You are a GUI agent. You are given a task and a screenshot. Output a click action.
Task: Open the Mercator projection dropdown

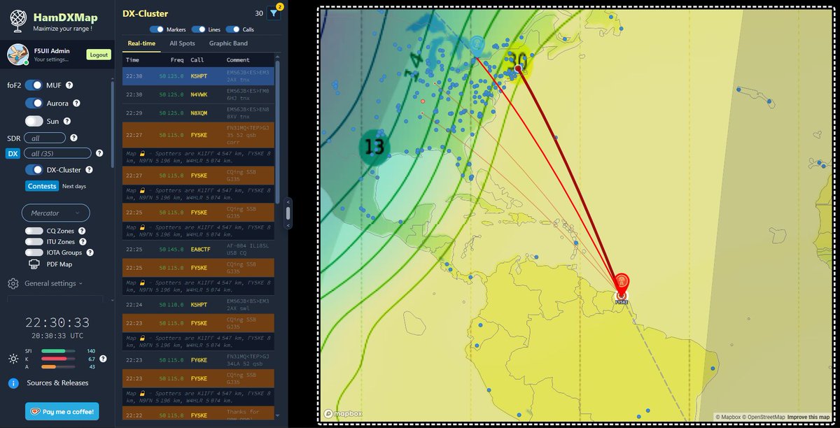click(55, 213)
